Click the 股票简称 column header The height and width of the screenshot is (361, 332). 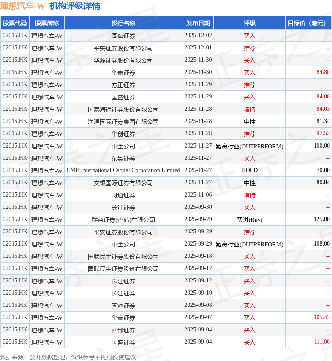(47, 23)
